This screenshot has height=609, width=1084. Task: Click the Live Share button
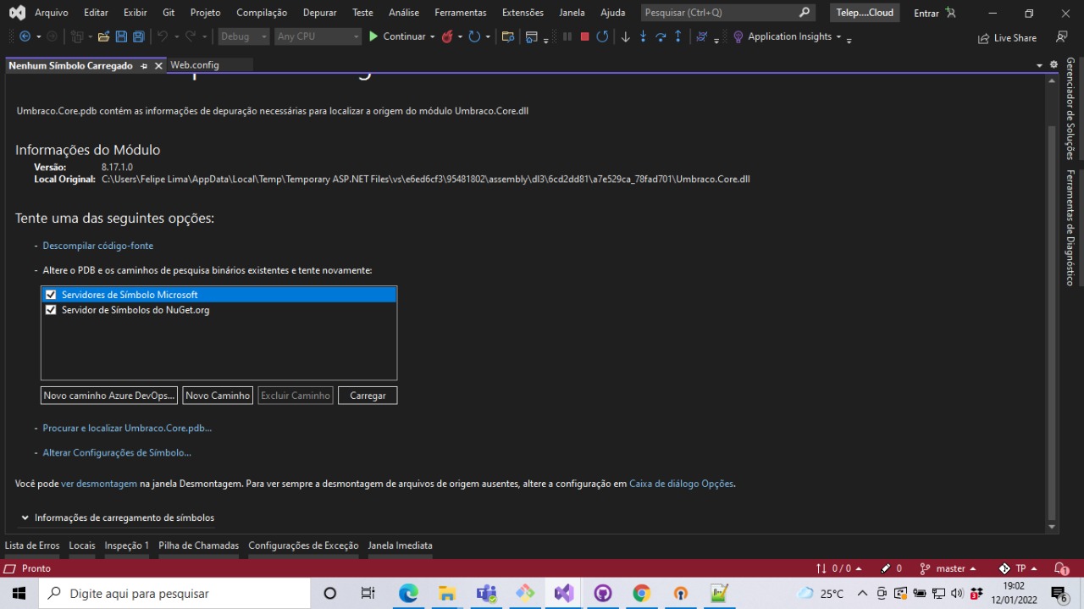pos(1007,37)
